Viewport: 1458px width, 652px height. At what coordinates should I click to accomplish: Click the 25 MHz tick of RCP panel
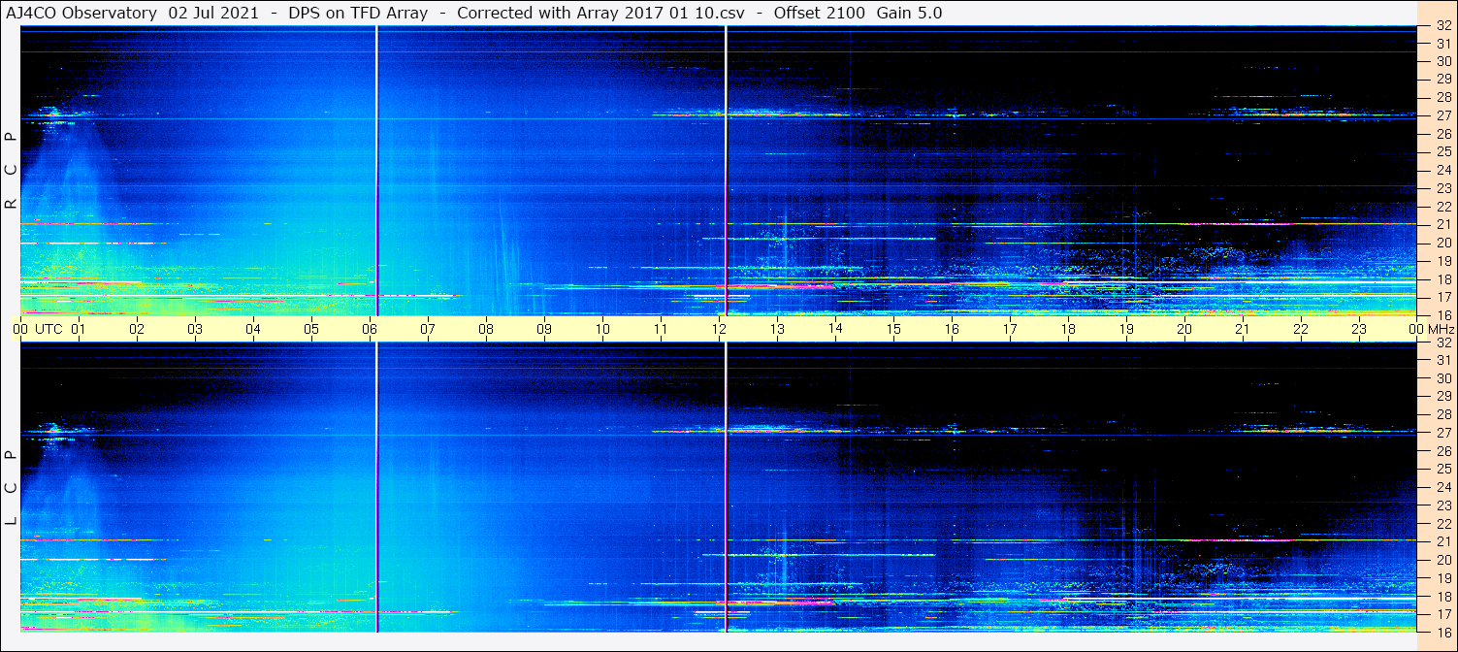point(1442,152)
